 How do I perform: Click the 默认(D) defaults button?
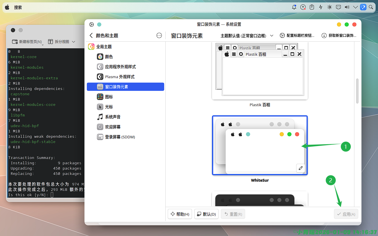pyautogui.click(x=206, y=214)
